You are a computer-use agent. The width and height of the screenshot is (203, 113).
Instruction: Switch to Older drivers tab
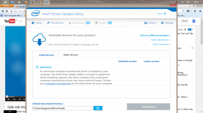click(71, 55)
